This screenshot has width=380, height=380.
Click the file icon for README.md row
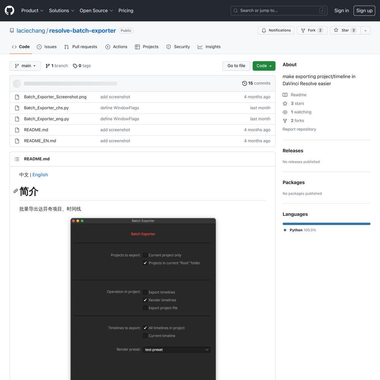click(17, 130)
